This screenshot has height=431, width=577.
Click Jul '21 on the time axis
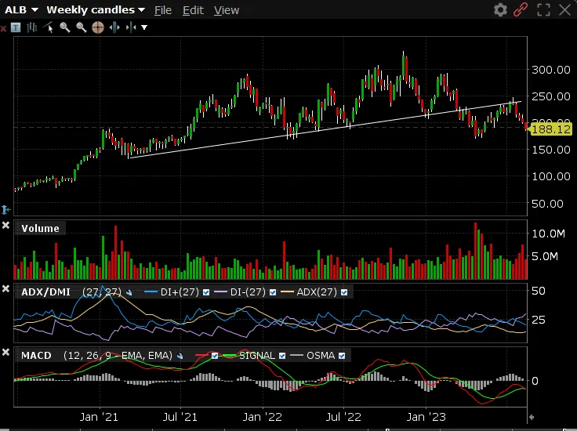[180, 417]
